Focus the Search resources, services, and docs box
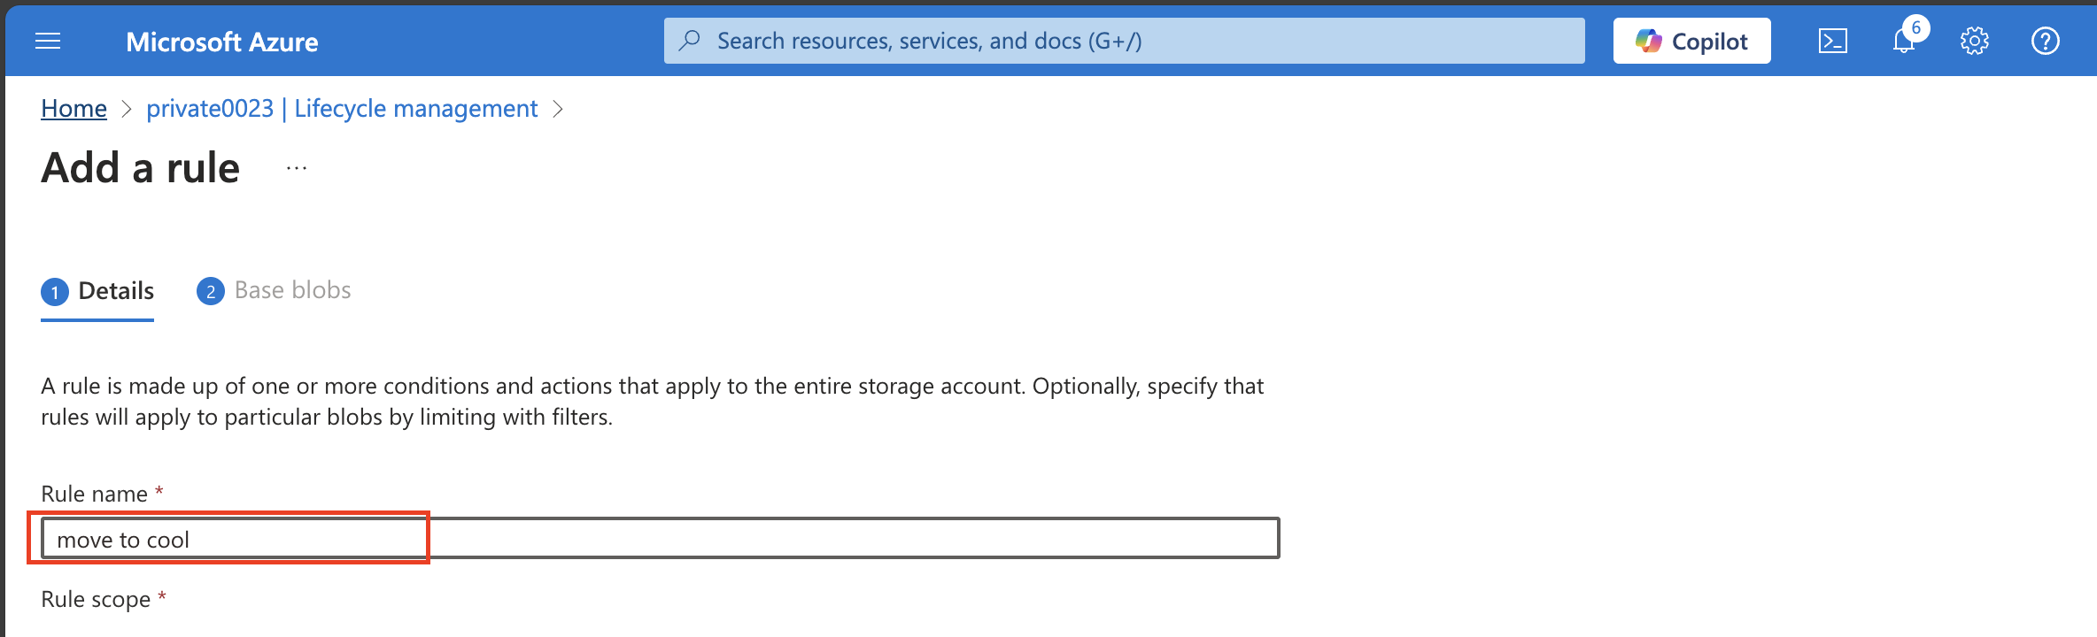This screenshot has height=637, width=2097. click(1124, 41)
